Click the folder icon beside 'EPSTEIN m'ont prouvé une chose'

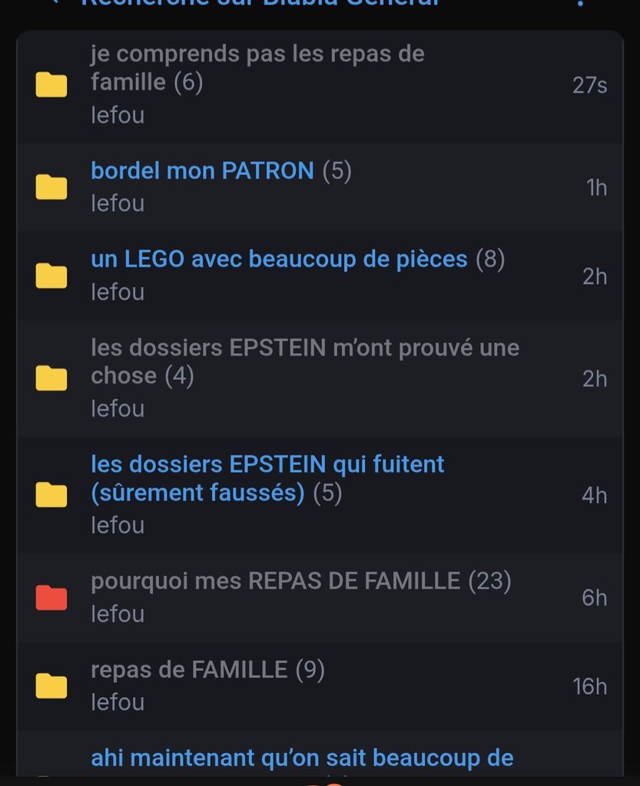tap(51, 378)
